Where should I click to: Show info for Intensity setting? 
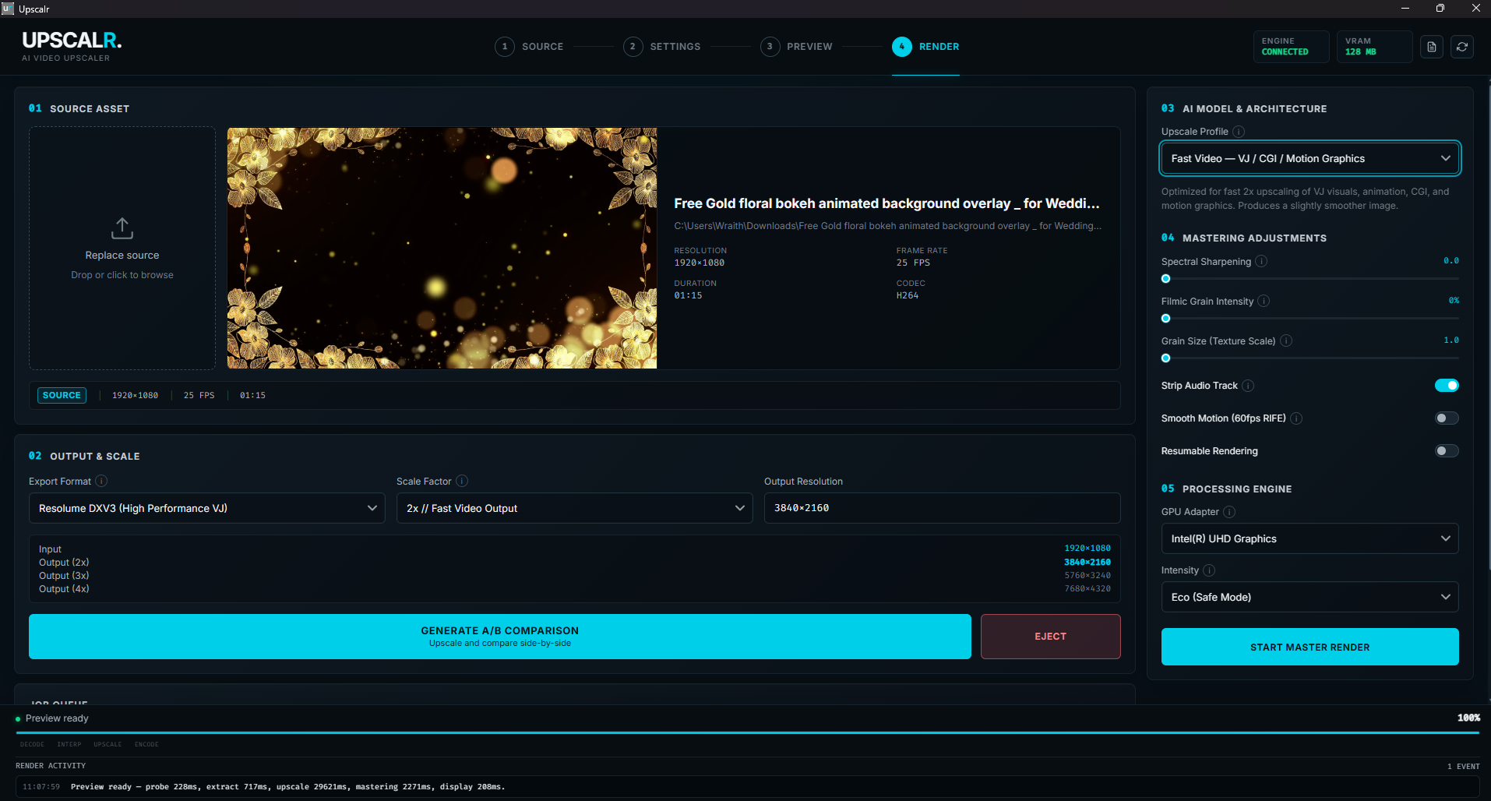click(x=1209, y=570)
